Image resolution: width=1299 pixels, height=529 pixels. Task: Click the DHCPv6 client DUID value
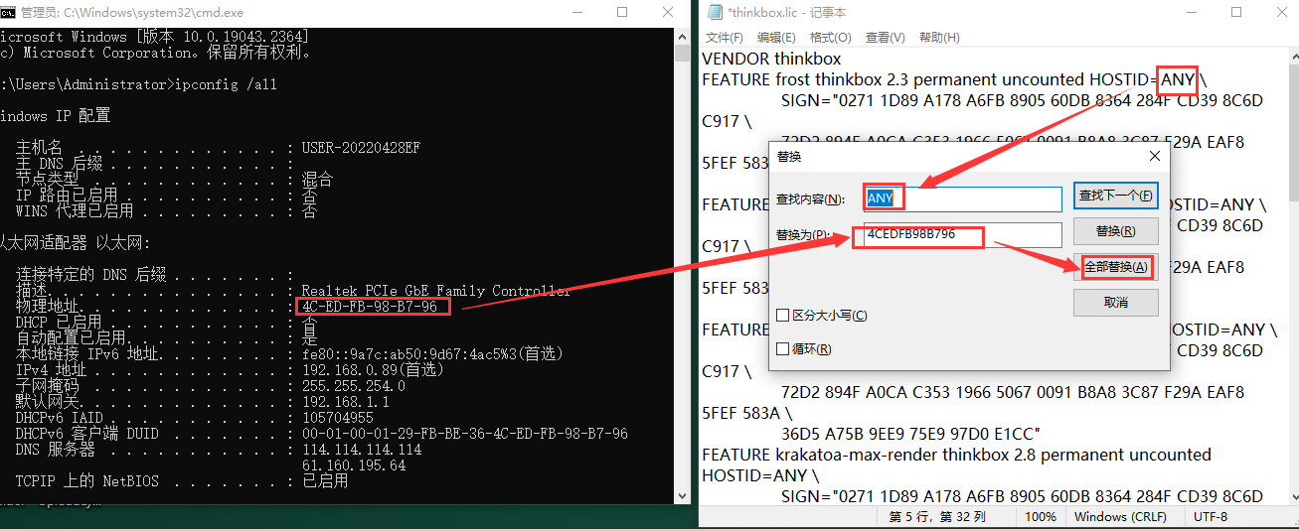coord(465,434)
